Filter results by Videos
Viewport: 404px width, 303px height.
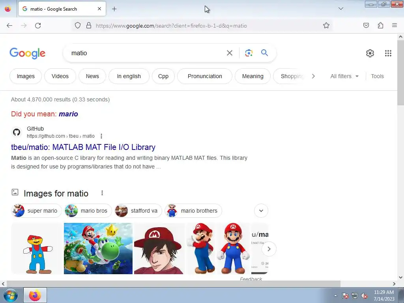click(x=60, y=76)
